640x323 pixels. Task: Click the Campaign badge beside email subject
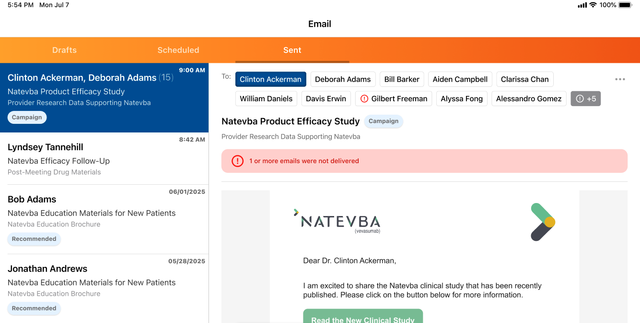pos(384,121)
